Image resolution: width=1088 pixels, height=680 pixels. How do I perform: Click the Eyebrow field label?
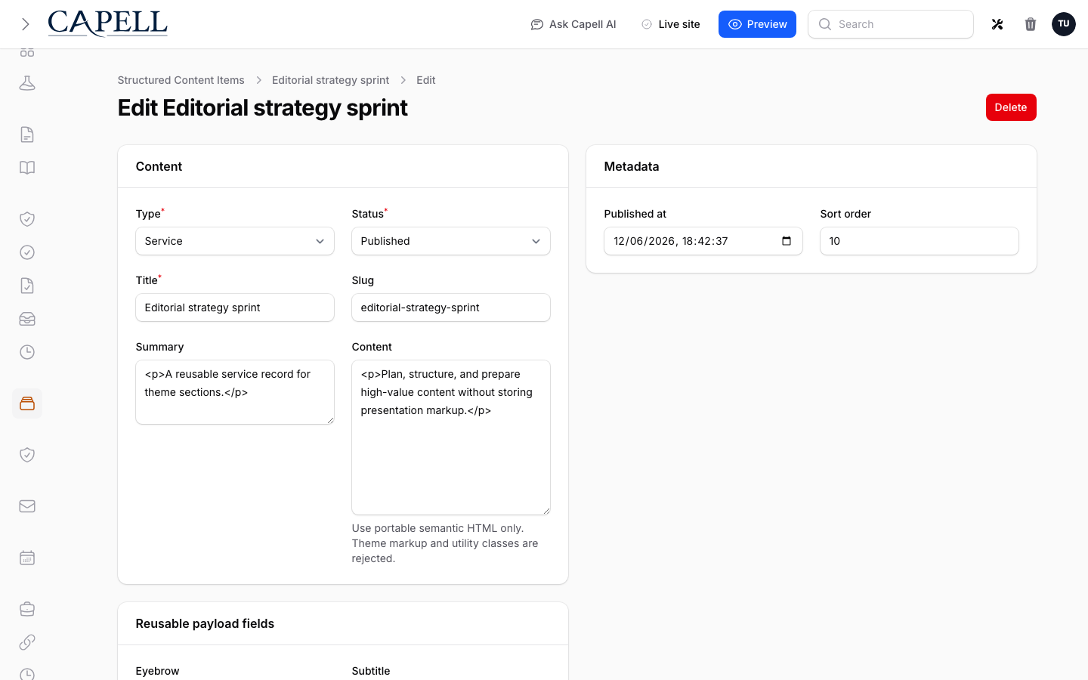point(157,671)
